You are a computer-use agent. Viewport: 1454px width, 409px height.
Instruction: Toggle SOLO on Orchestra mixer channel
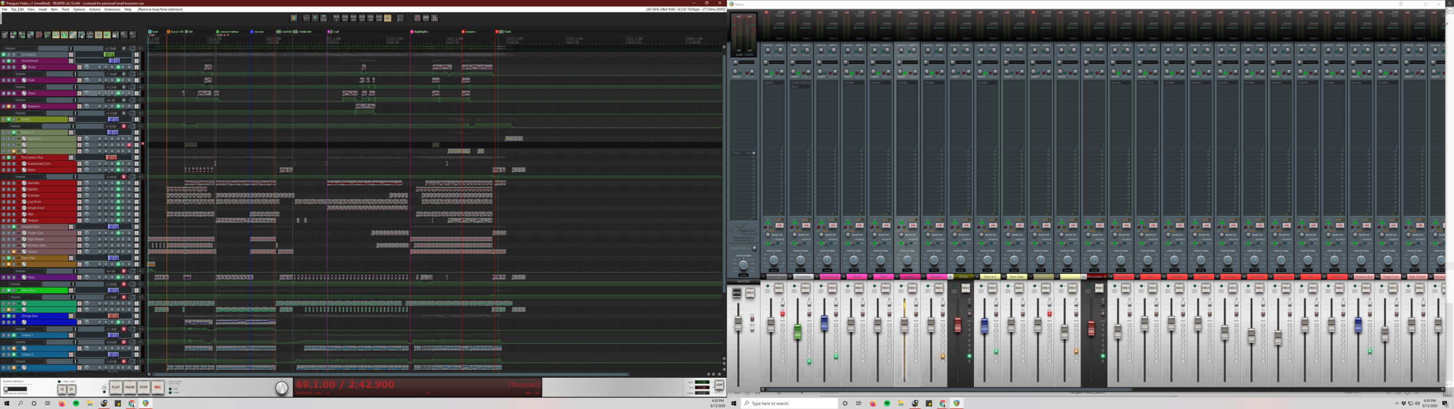[x=805, y=289]
